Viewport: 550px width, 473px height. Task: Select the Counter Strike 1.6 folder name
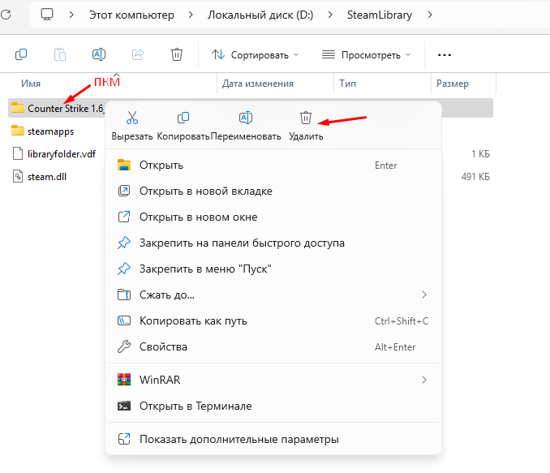click(66, 109)
